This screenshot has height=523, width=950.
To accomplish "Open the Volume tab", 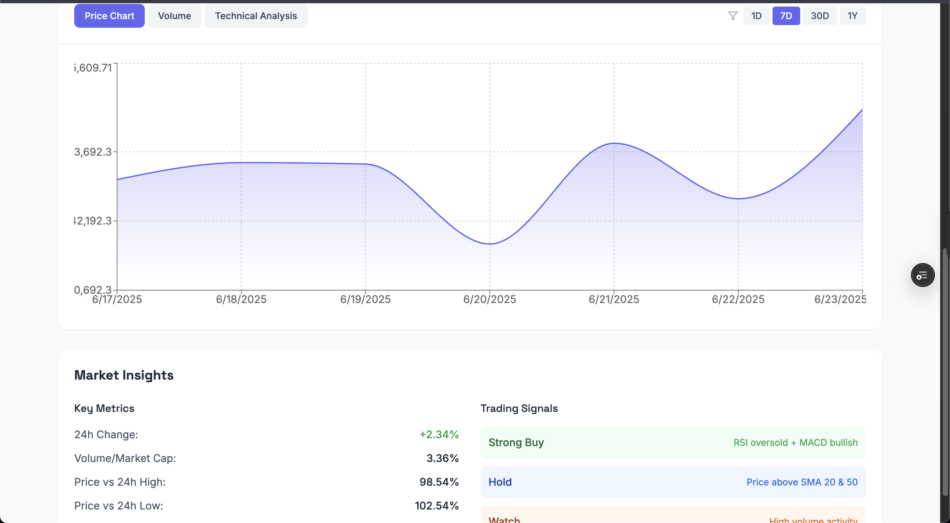I will tap(174, 16).
